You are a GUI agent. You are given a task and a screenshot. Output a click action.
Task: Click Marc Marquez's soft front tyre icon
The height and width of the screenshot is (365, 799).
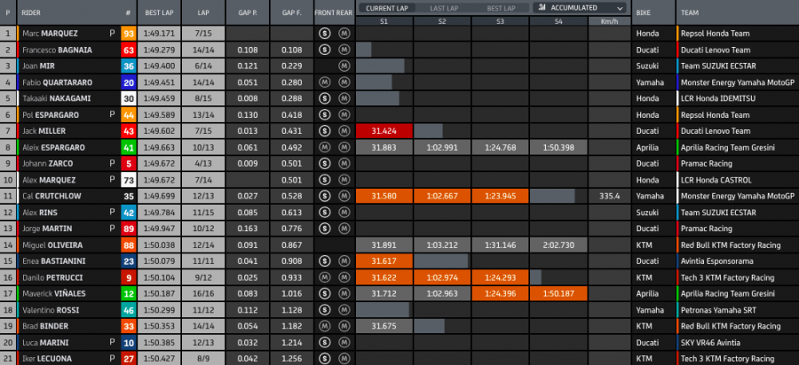tap(325, 33)
